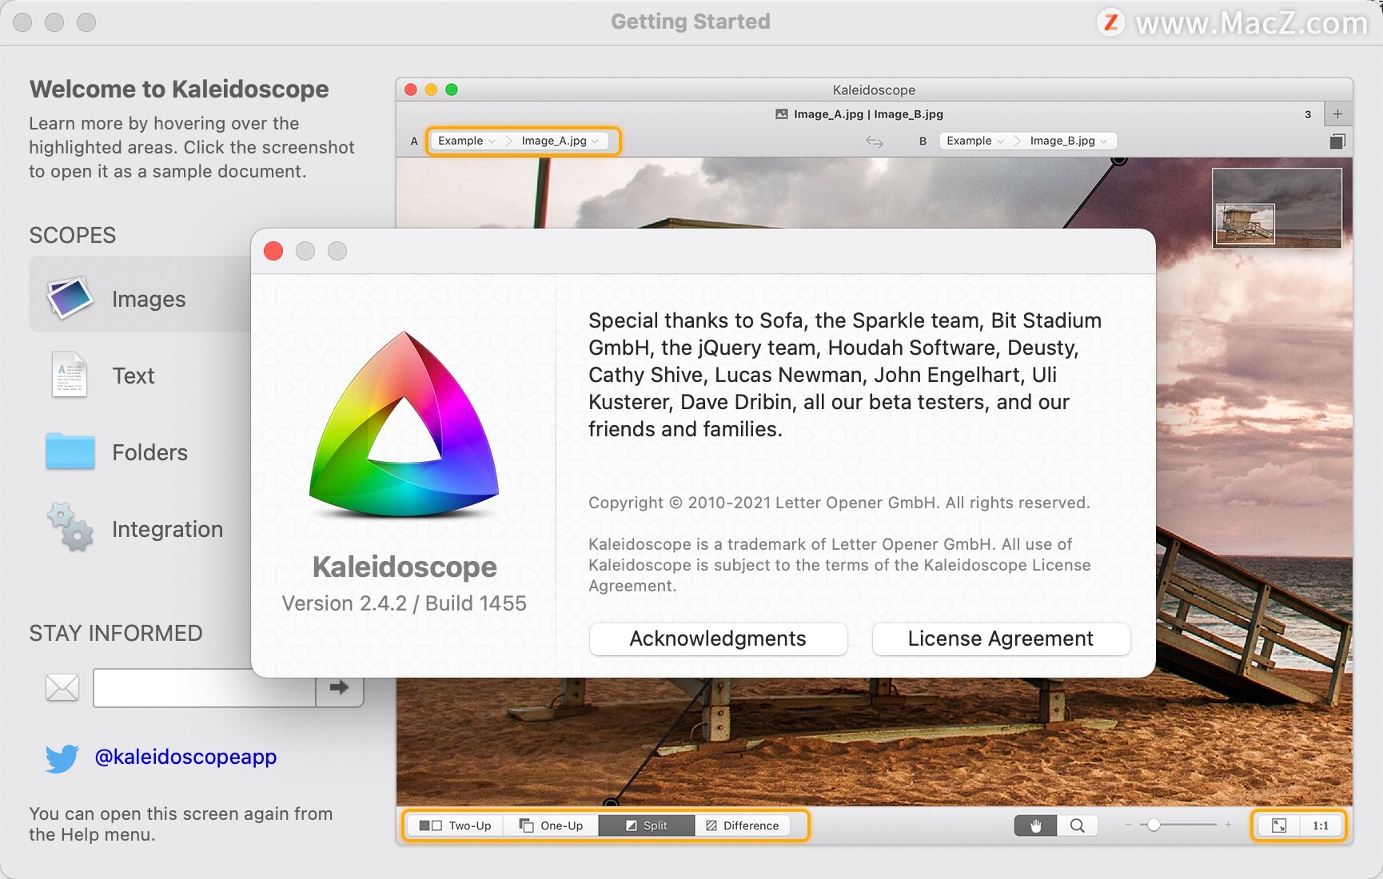Click the split line bottom handle
The image size is (1383, 879).
611,801
